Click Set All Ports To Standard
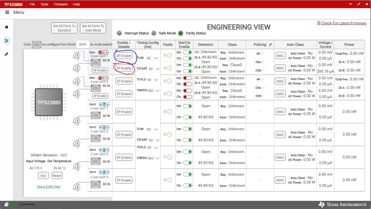This screenshot has height=209, width=371. click(x=64, y=28)
